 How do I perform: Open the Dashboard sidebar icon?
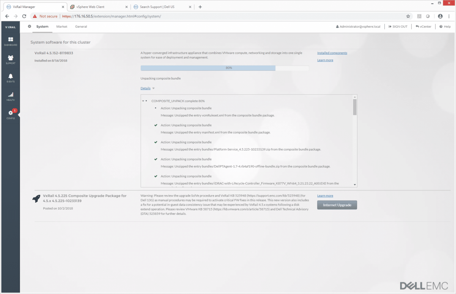coord(10,41)
